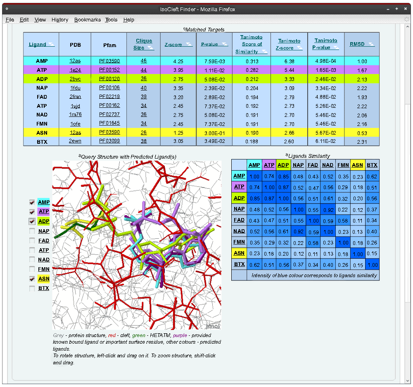Sort results by Tanimoto Z-score

click(x=288, y=44)
